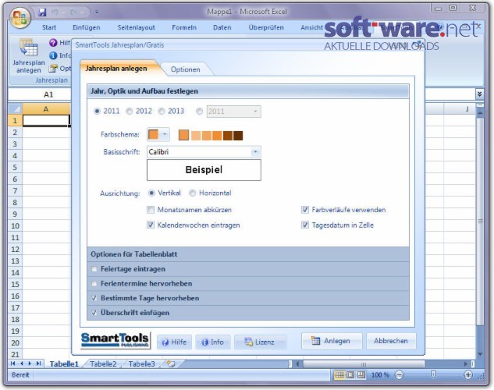
Task: Click the Optionen icon in ribbon
Action: [53, 68]
